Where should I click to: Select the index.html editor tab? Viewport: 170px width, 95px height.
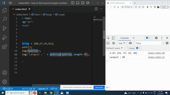tap(21, 9)
